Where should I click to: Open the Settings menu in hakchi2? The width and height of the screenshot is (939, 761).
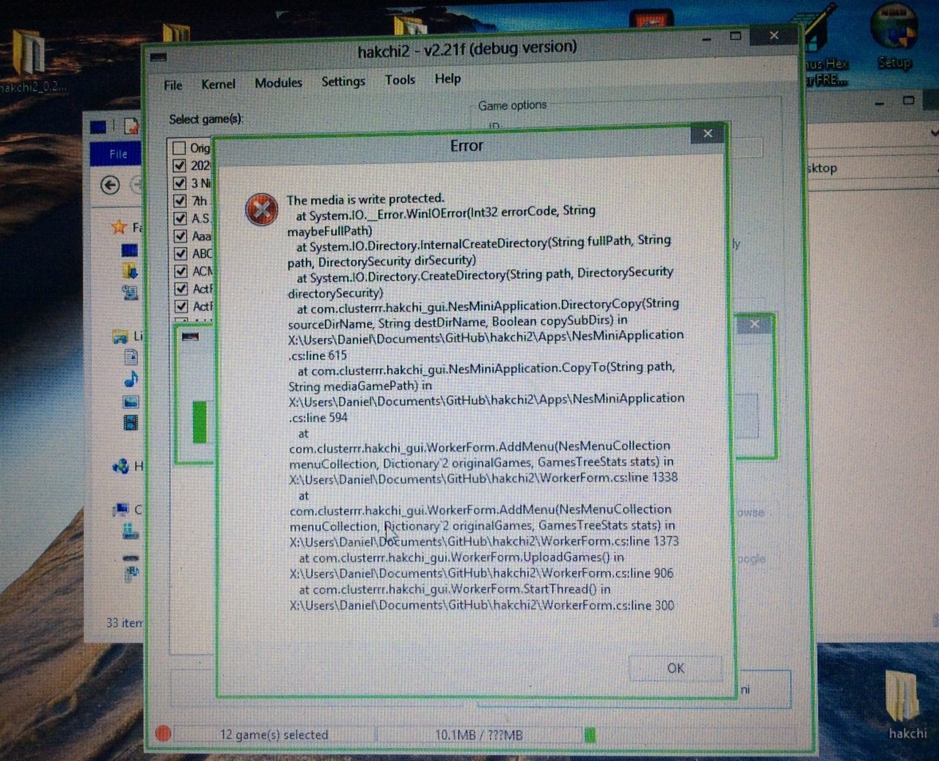343,81
